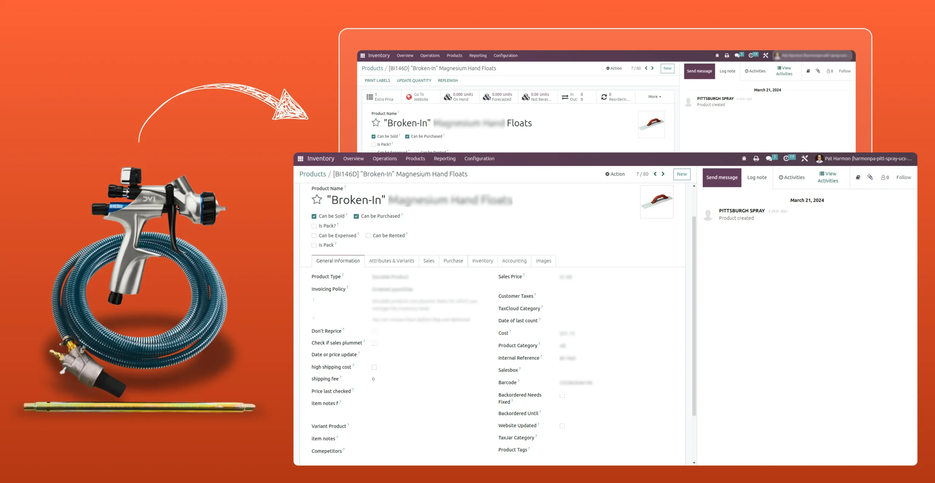Favorite the product with the star icon
This screenshot has height=483, width=935.
click(x=317, y=200)
